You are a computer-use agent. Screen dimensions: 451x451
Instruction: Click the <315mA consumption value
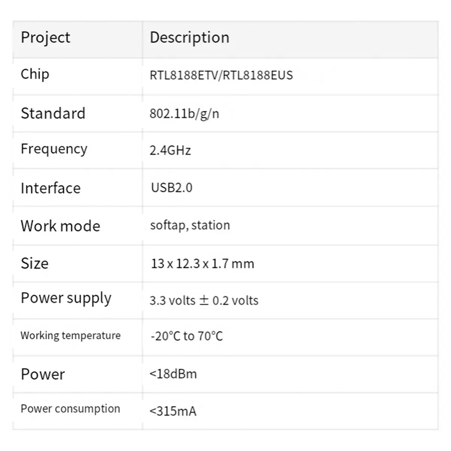[173, 411]
